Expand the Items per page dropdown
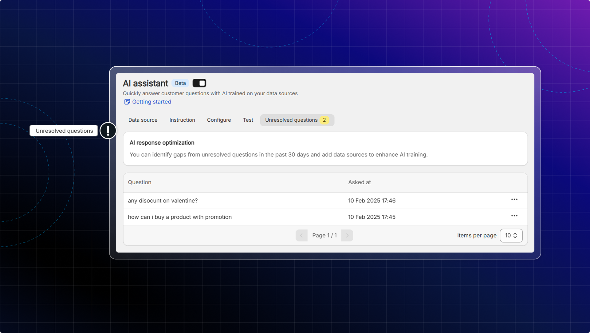This screenshot has height=333, width=590. (511, 236)
